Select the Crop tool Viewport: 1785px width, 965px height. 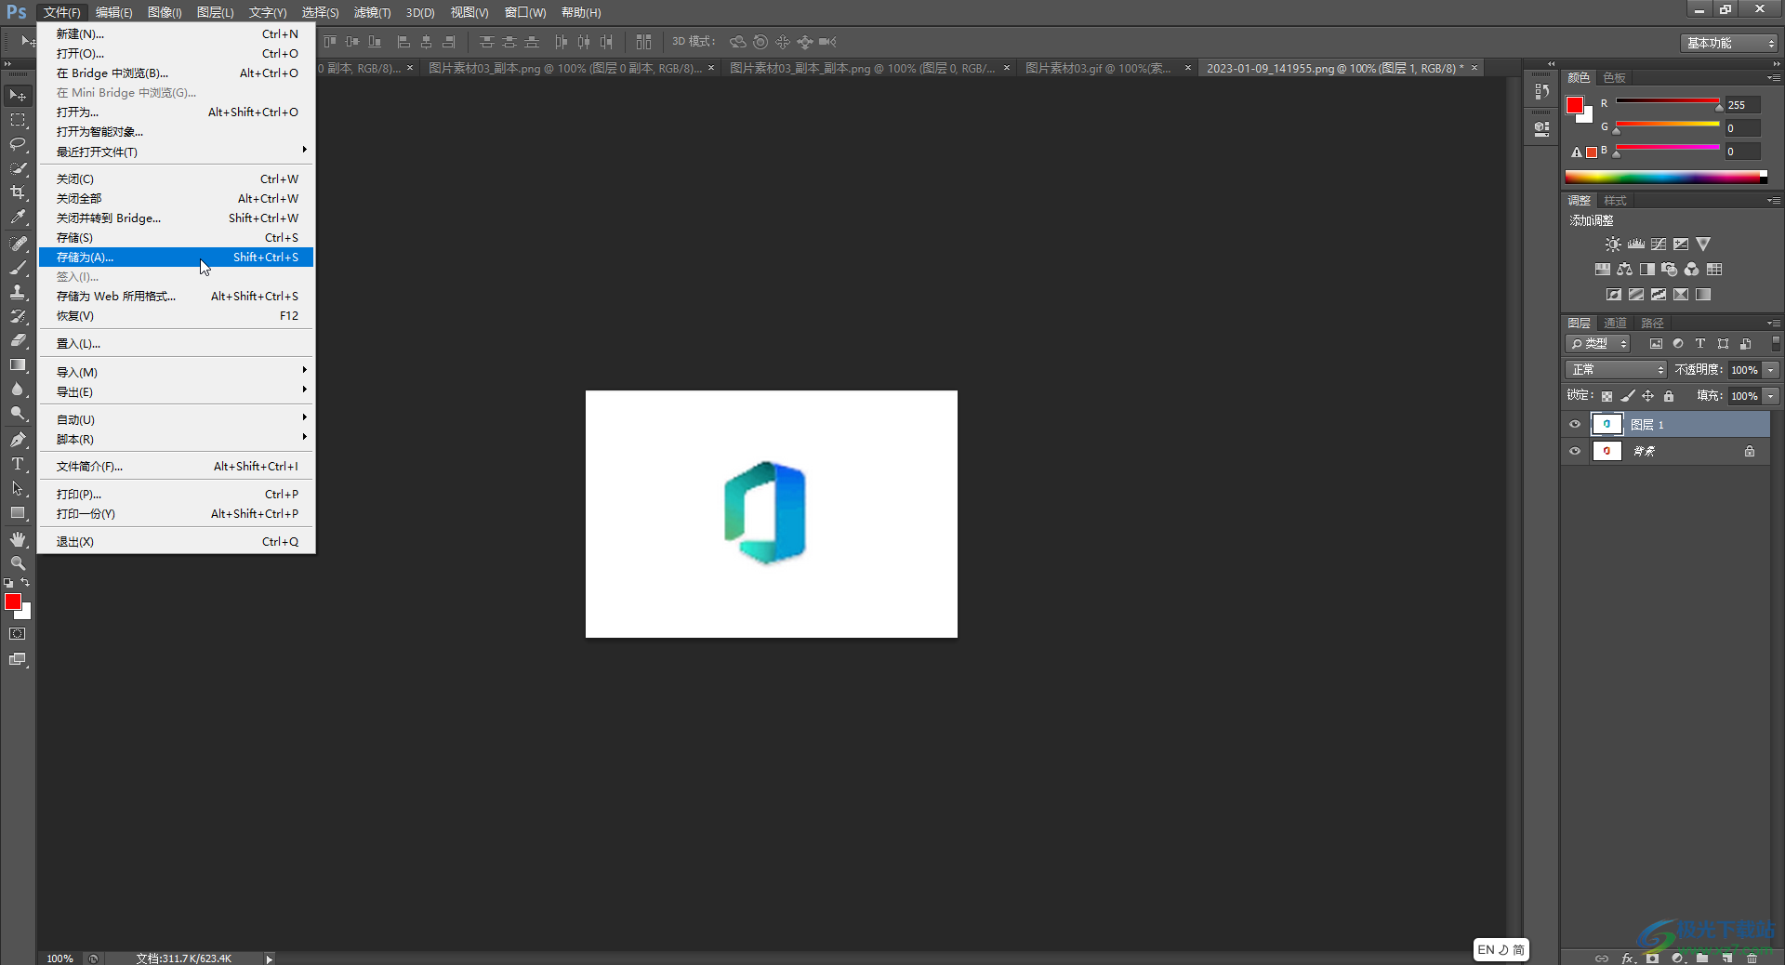[x=18, y=192]
